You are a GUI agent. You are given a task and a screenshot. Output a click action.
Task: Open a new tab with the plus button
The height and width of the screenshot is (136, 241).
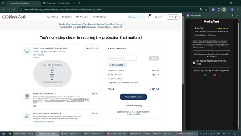click(x=79, y=3)
